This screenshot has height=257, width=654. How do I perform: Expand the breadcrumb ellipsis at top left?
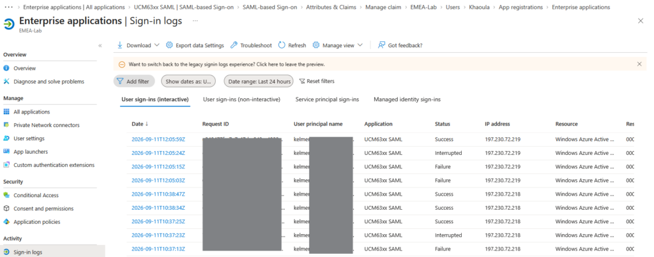[x=9, y=7]
